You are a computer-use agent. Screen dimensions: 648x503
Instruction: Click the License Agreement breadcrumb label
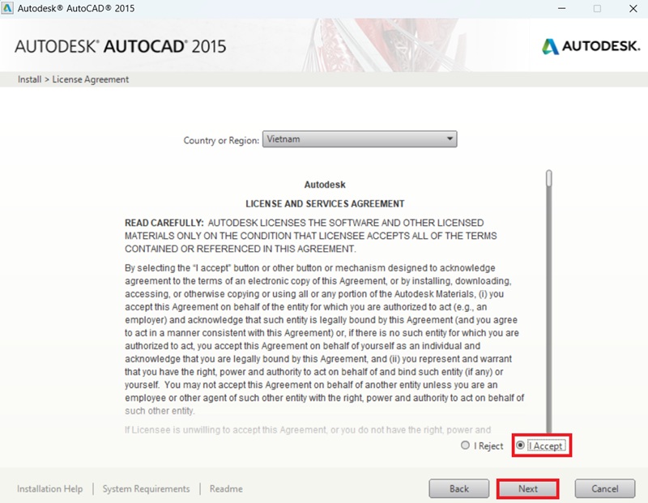pyautogui.click(x=91, y=79)
